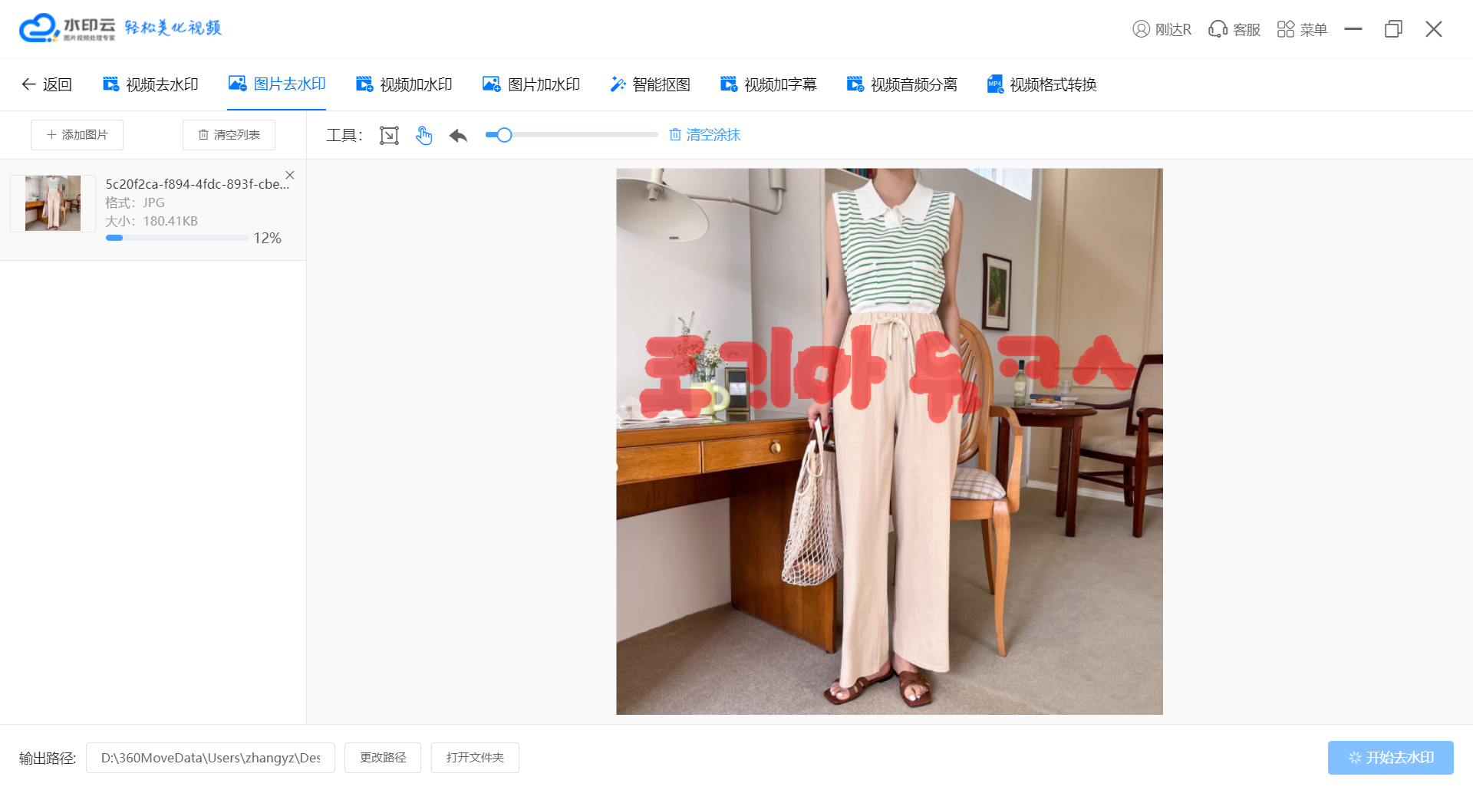Open 视频音频分离 tab

(902, 84)
